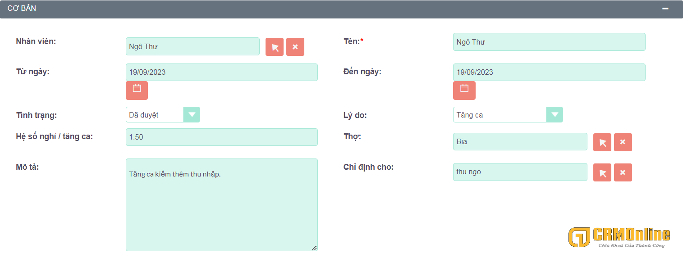
Task: Select the Đã duyệt status combo box
Action: tap(163, 115)
